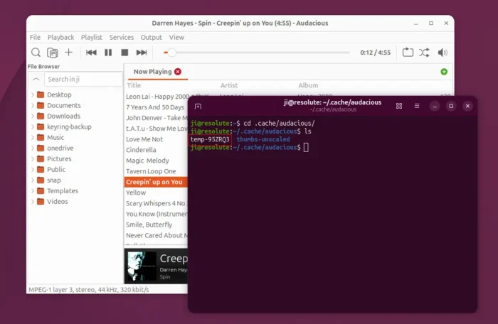The width and height of the screenshot is (498, 324).
Task: Focus the 'Search in ji' field
Action: tap(83, 79)
